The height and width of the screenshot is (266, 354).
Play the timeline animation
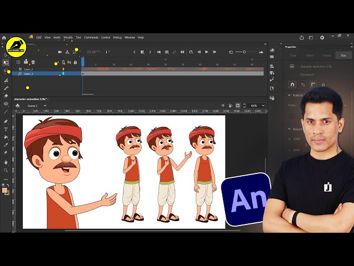[206, 52]
